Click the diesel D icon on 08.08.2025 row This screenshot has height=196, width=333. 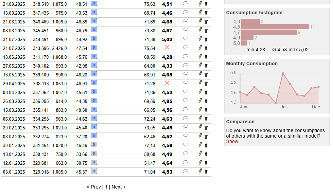tap(94, 30)
